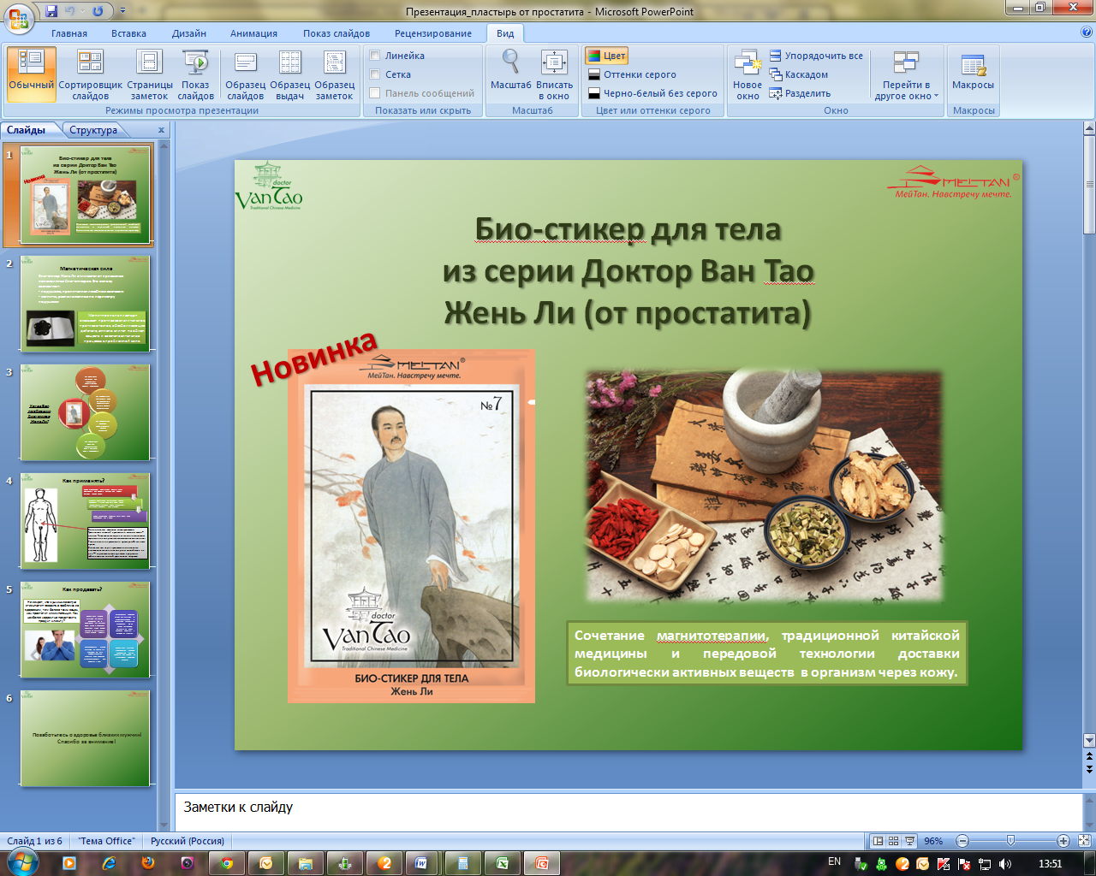
Task: Click the Windows Start button
Action: coord(21,862)
